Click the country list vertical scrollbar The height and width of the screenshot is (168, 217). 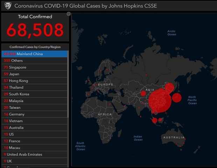pyautogui.click(x=68, y=87)
